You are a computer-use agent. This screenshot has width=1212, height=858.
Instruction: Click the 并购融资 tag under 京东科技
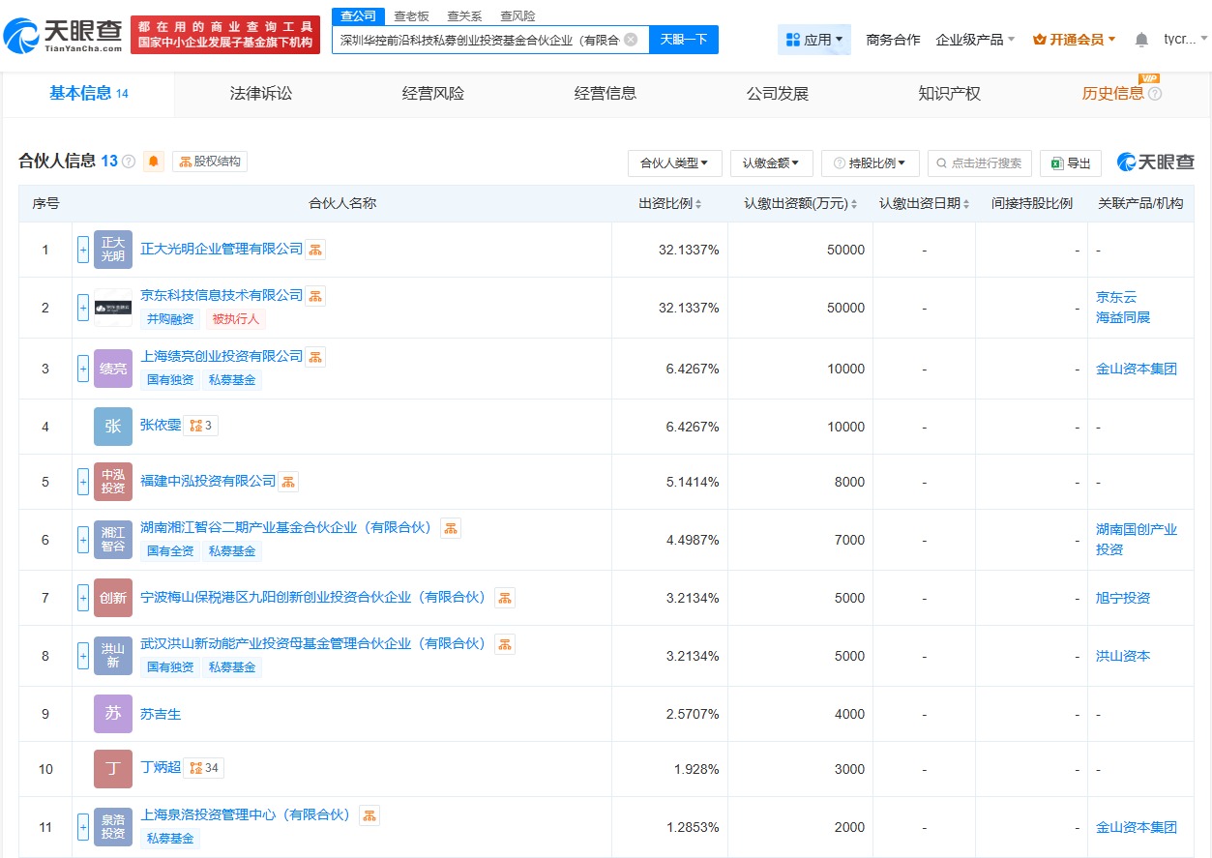[170, 319]
